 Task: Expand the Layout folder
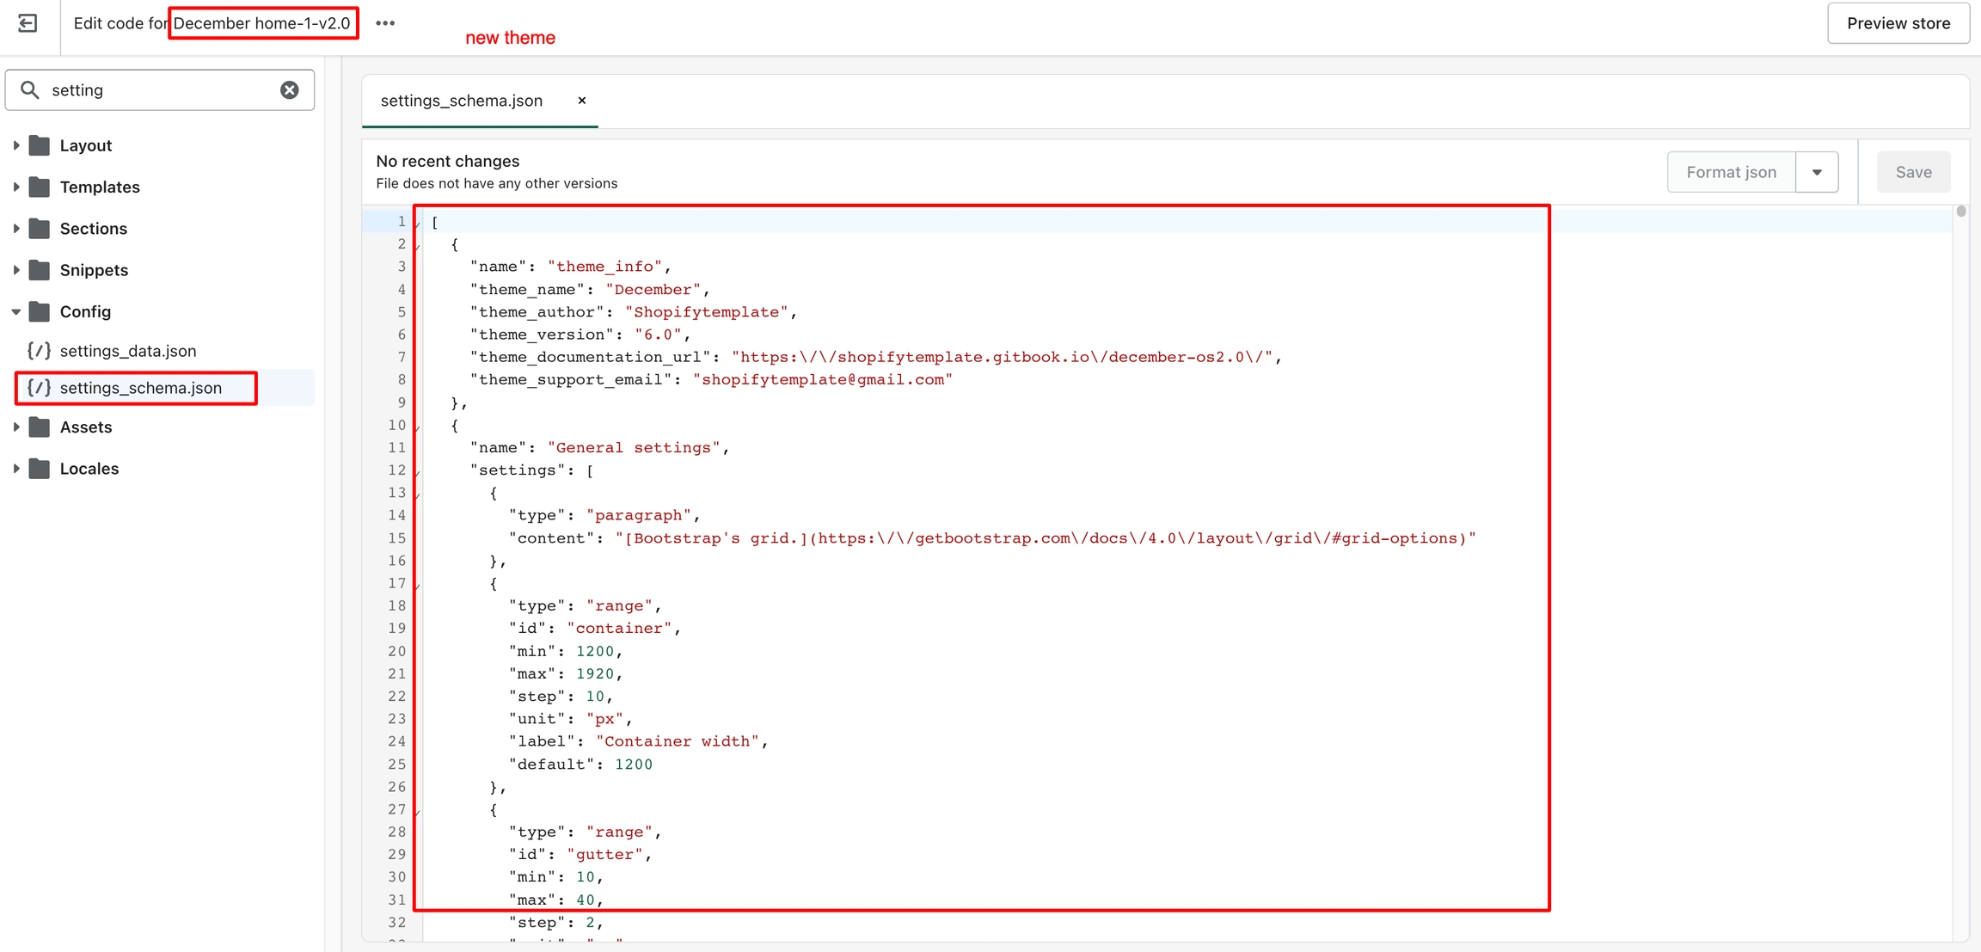[16, 145]
